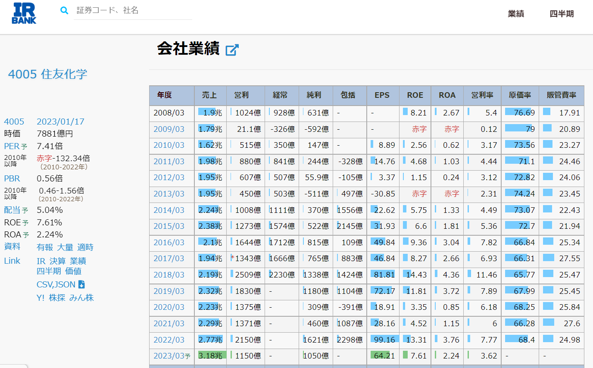This screenshot has height=368, width=593.
Task: Open the 株探 external link
Action: point(57,298)
